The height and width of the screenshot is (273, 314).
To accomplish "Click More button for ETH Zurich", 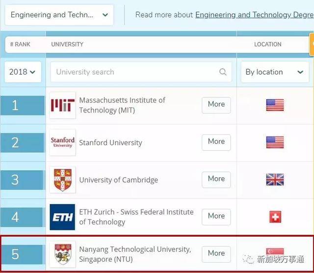I will [216, 217].
